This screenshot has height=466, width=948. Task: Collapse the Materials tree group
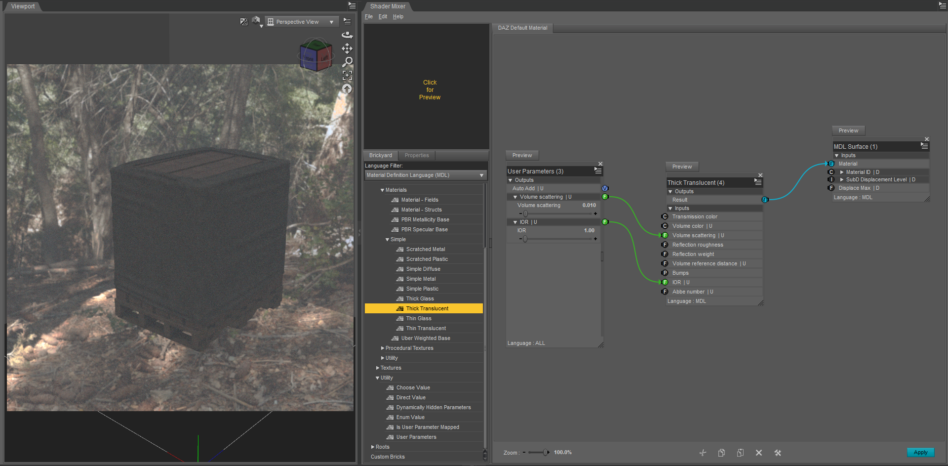tap(382, 190)
